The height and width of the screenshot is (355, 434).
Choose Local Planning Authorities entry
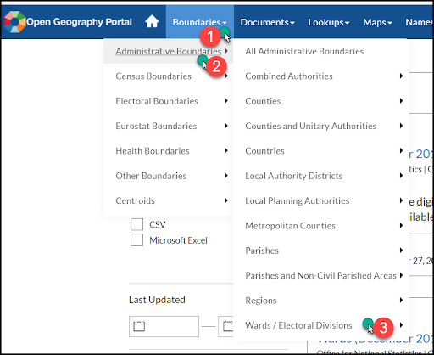click(x=321, y=200)
